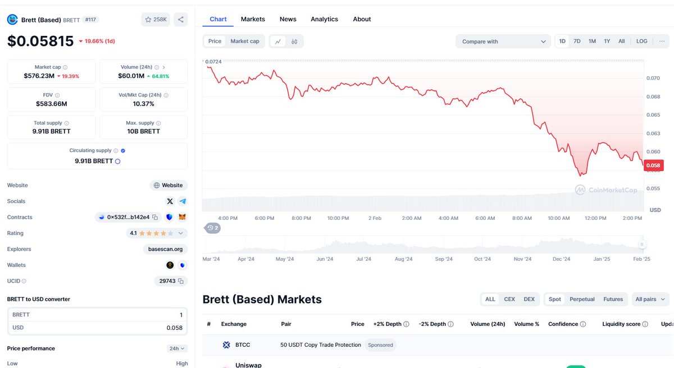Select the Spot market type

[x=555, y=300]
